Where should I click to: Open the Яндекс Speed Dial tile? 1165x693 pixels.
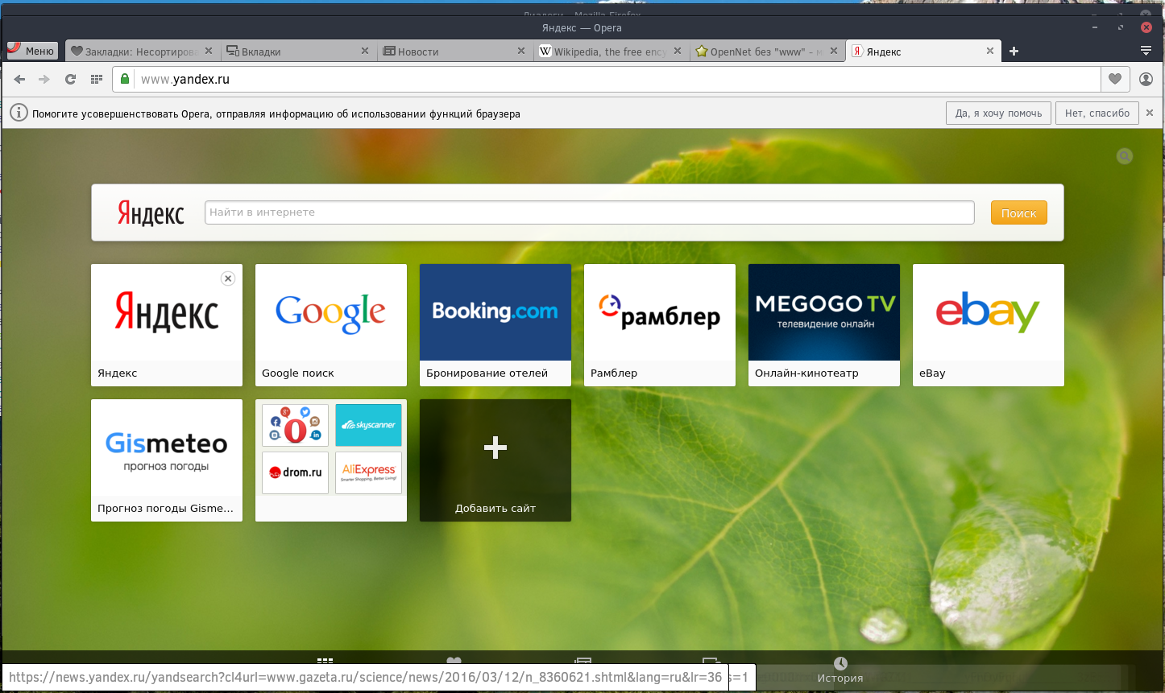pyautogui.click(x=167, y=325)
